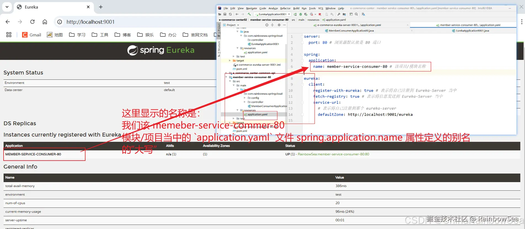Click the green Build Project hammer icon
525x229 pixels.
tap(249, 14)
